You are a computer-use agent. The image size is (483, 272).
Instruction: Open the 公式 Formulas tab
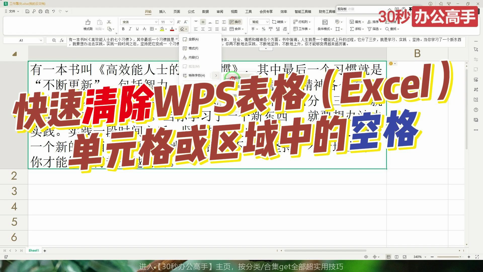click(191, 12)
